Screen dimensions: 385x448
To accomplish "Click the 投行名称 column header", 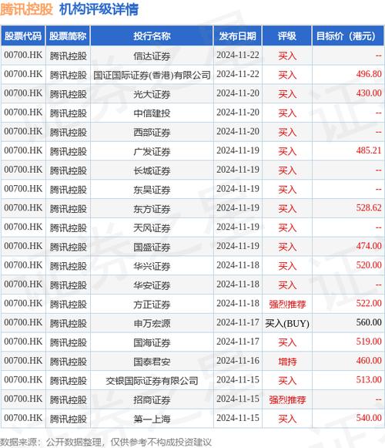I will point(152,36).
